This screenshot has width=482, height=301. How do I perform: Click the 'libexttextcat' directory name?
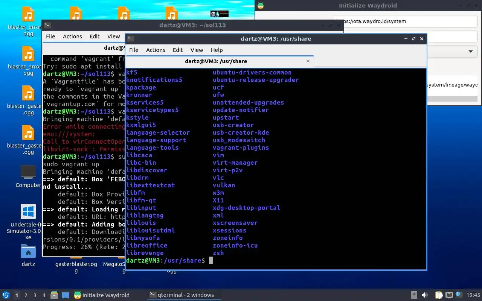coord(151,185)
